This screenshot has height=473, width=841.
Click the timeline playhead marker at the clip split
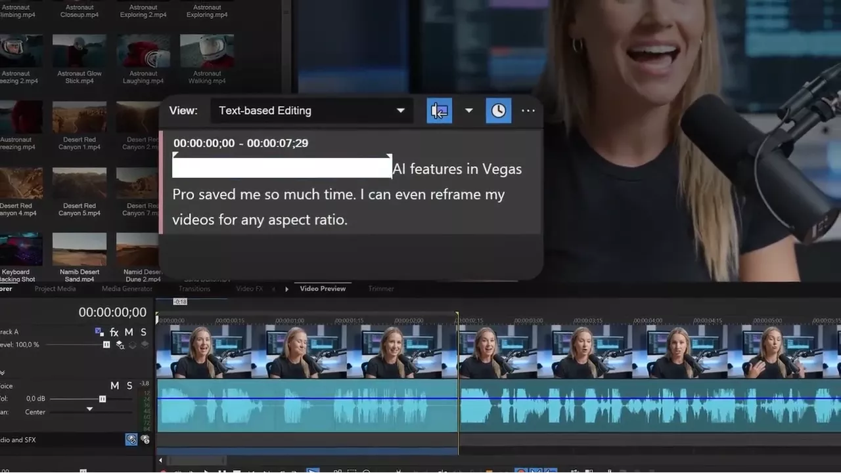coord(458,316)
